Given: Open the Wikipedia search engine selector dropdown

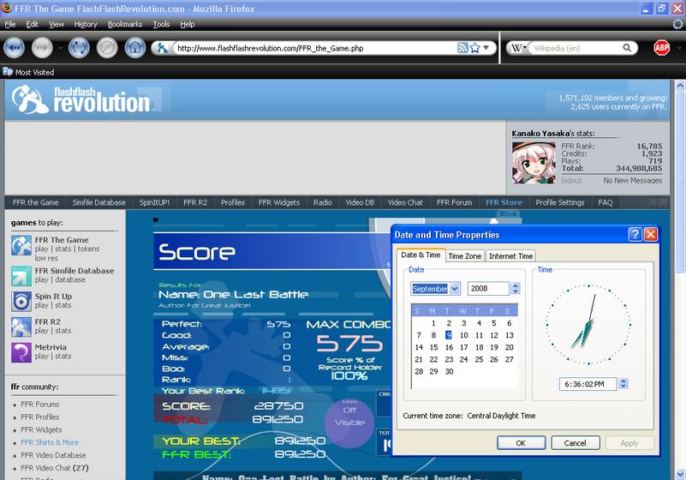Looking at the screenshot, I should (517, 48).
